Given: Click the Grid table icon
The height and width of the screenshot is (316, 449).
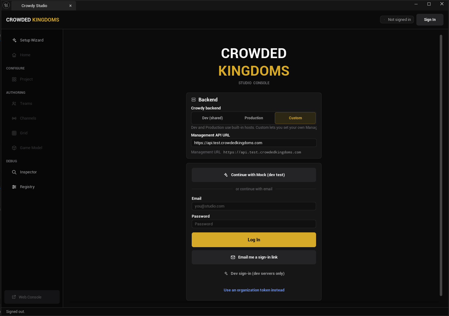Looking at the screenshot, I should tap(14, 133).
